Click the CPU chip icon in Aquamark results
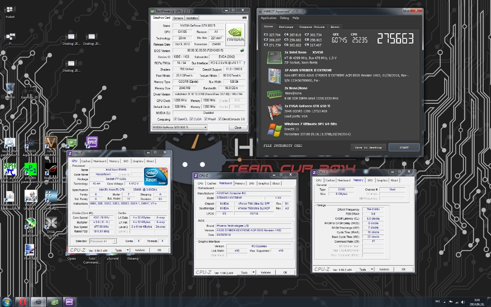The width and height of the screenshot is (491, 307). (274, 58)
